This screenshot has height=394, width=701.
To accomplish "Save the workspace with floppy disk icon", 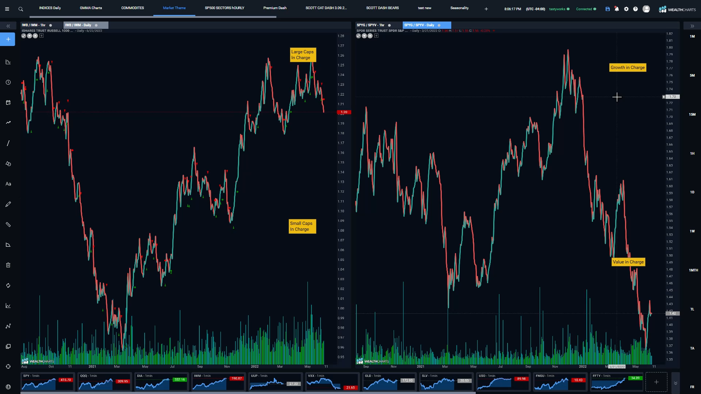I will tap(608, 9).
